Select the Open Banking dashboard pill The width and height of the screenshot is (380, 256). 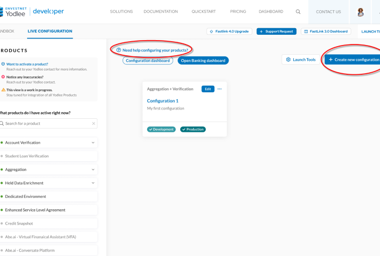[203, 61]
